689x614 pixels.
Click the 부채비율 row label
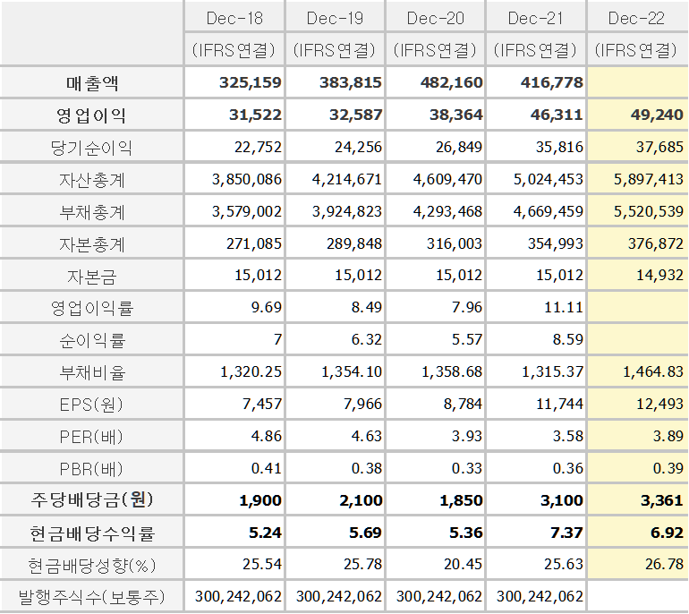[x=92, y=372]
